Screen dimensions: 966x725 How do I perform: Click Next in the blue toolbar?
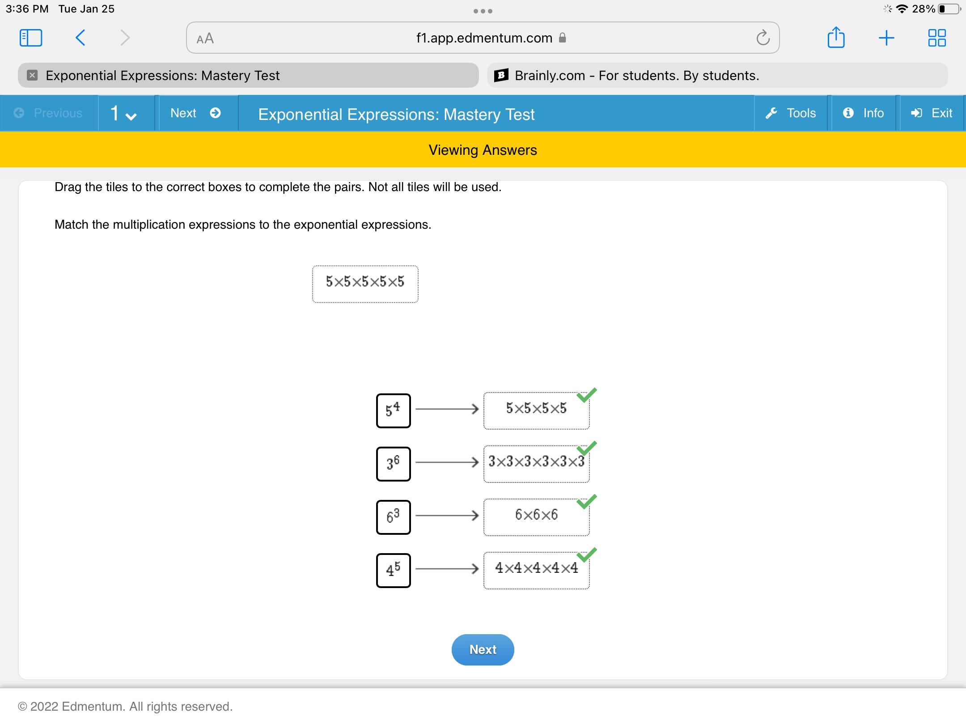pyautogui.click(x=195, y=113)
